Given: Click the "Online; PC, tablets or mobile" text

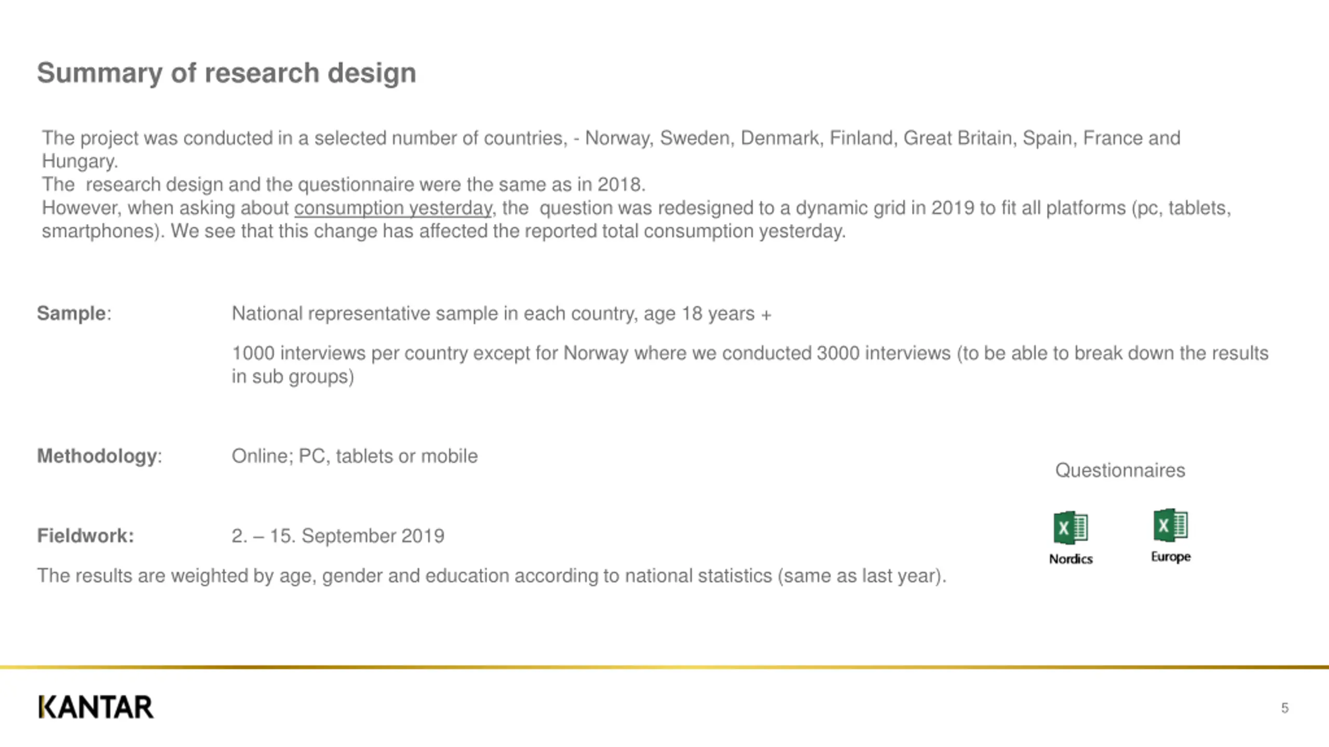Looking at the screenshot, I should pos(355,456).
